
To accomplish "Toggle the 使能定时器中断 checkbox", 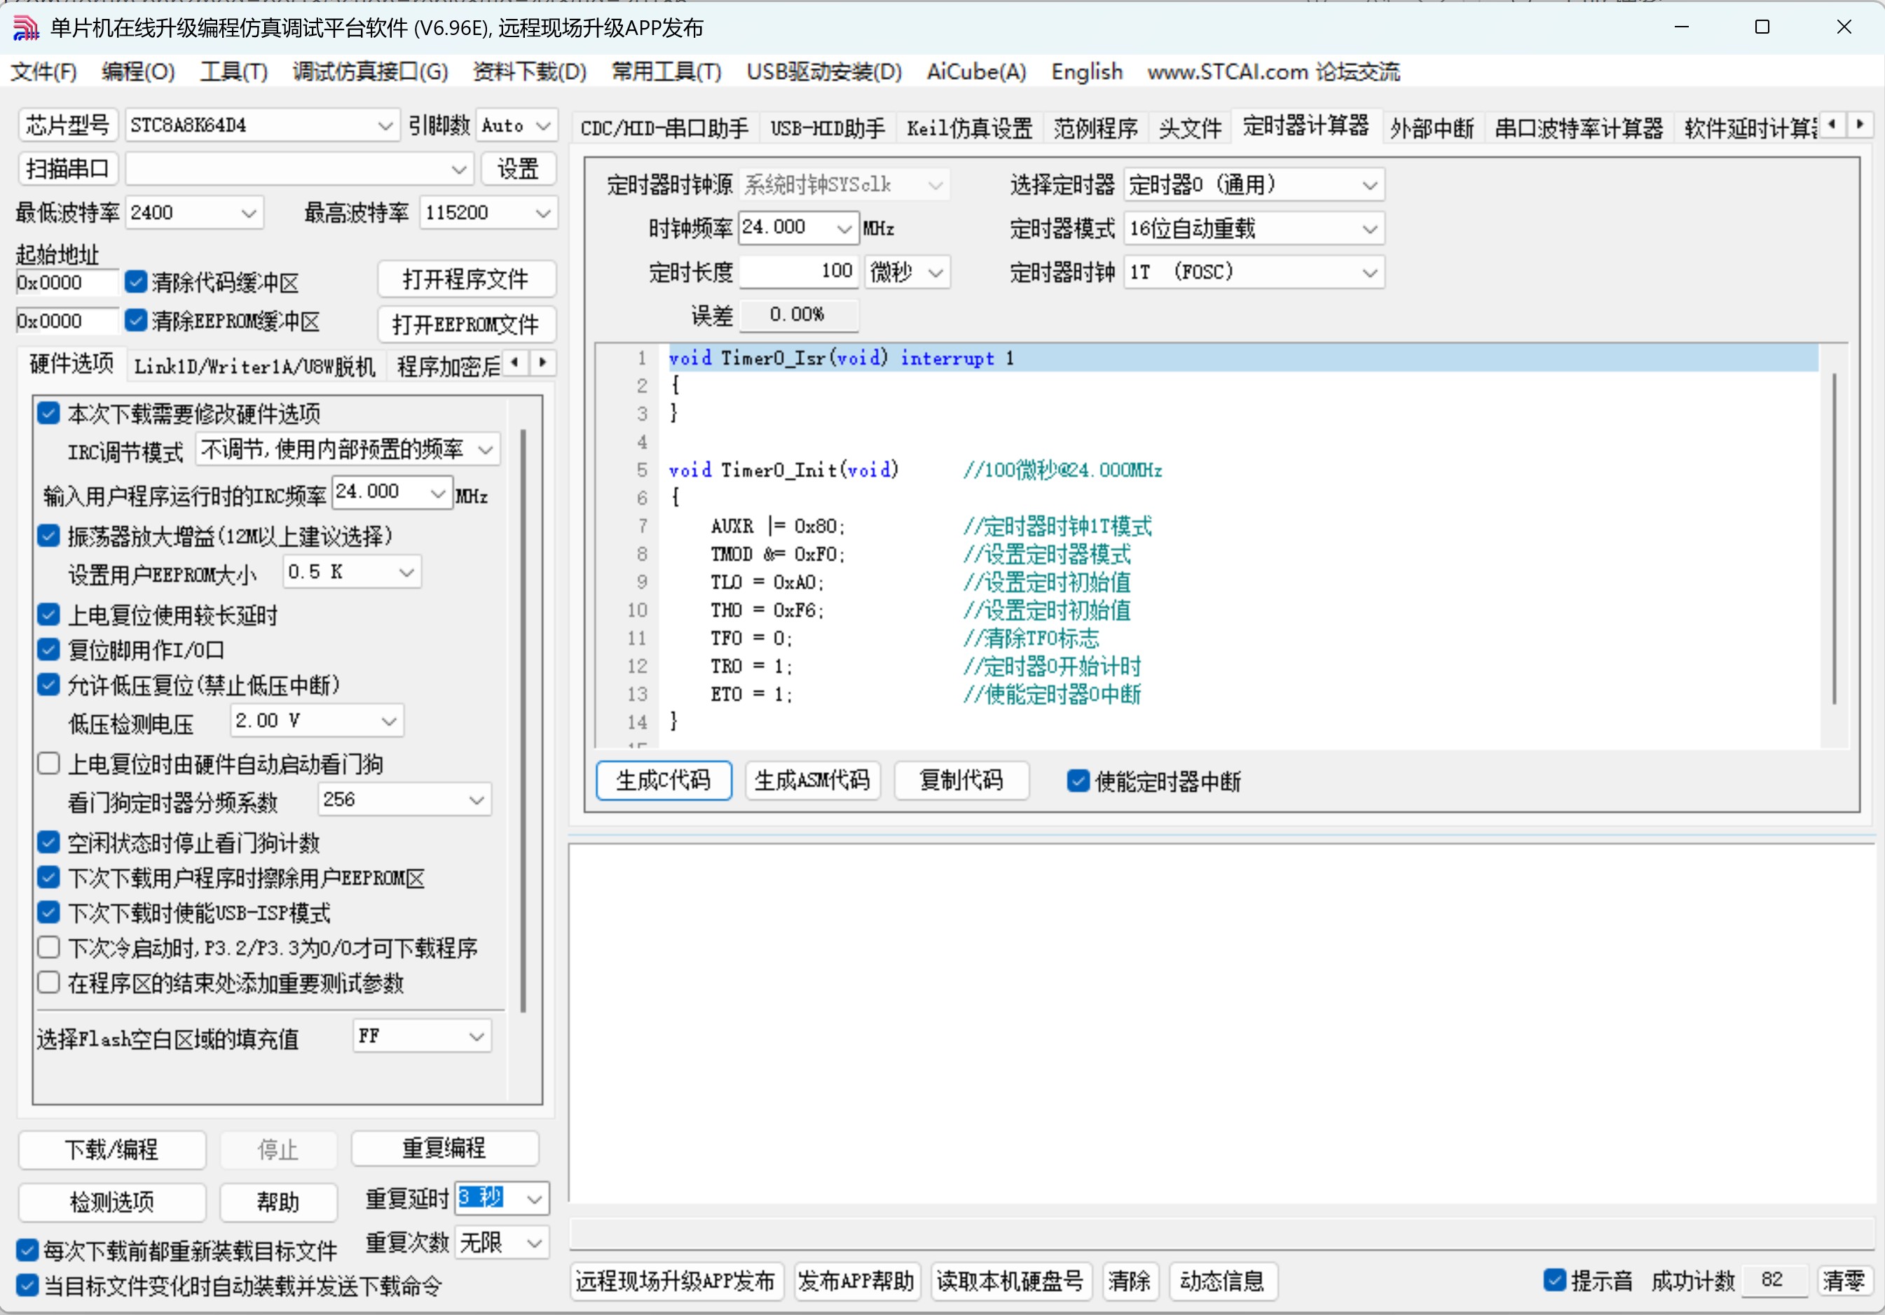I will (1077, 780).
